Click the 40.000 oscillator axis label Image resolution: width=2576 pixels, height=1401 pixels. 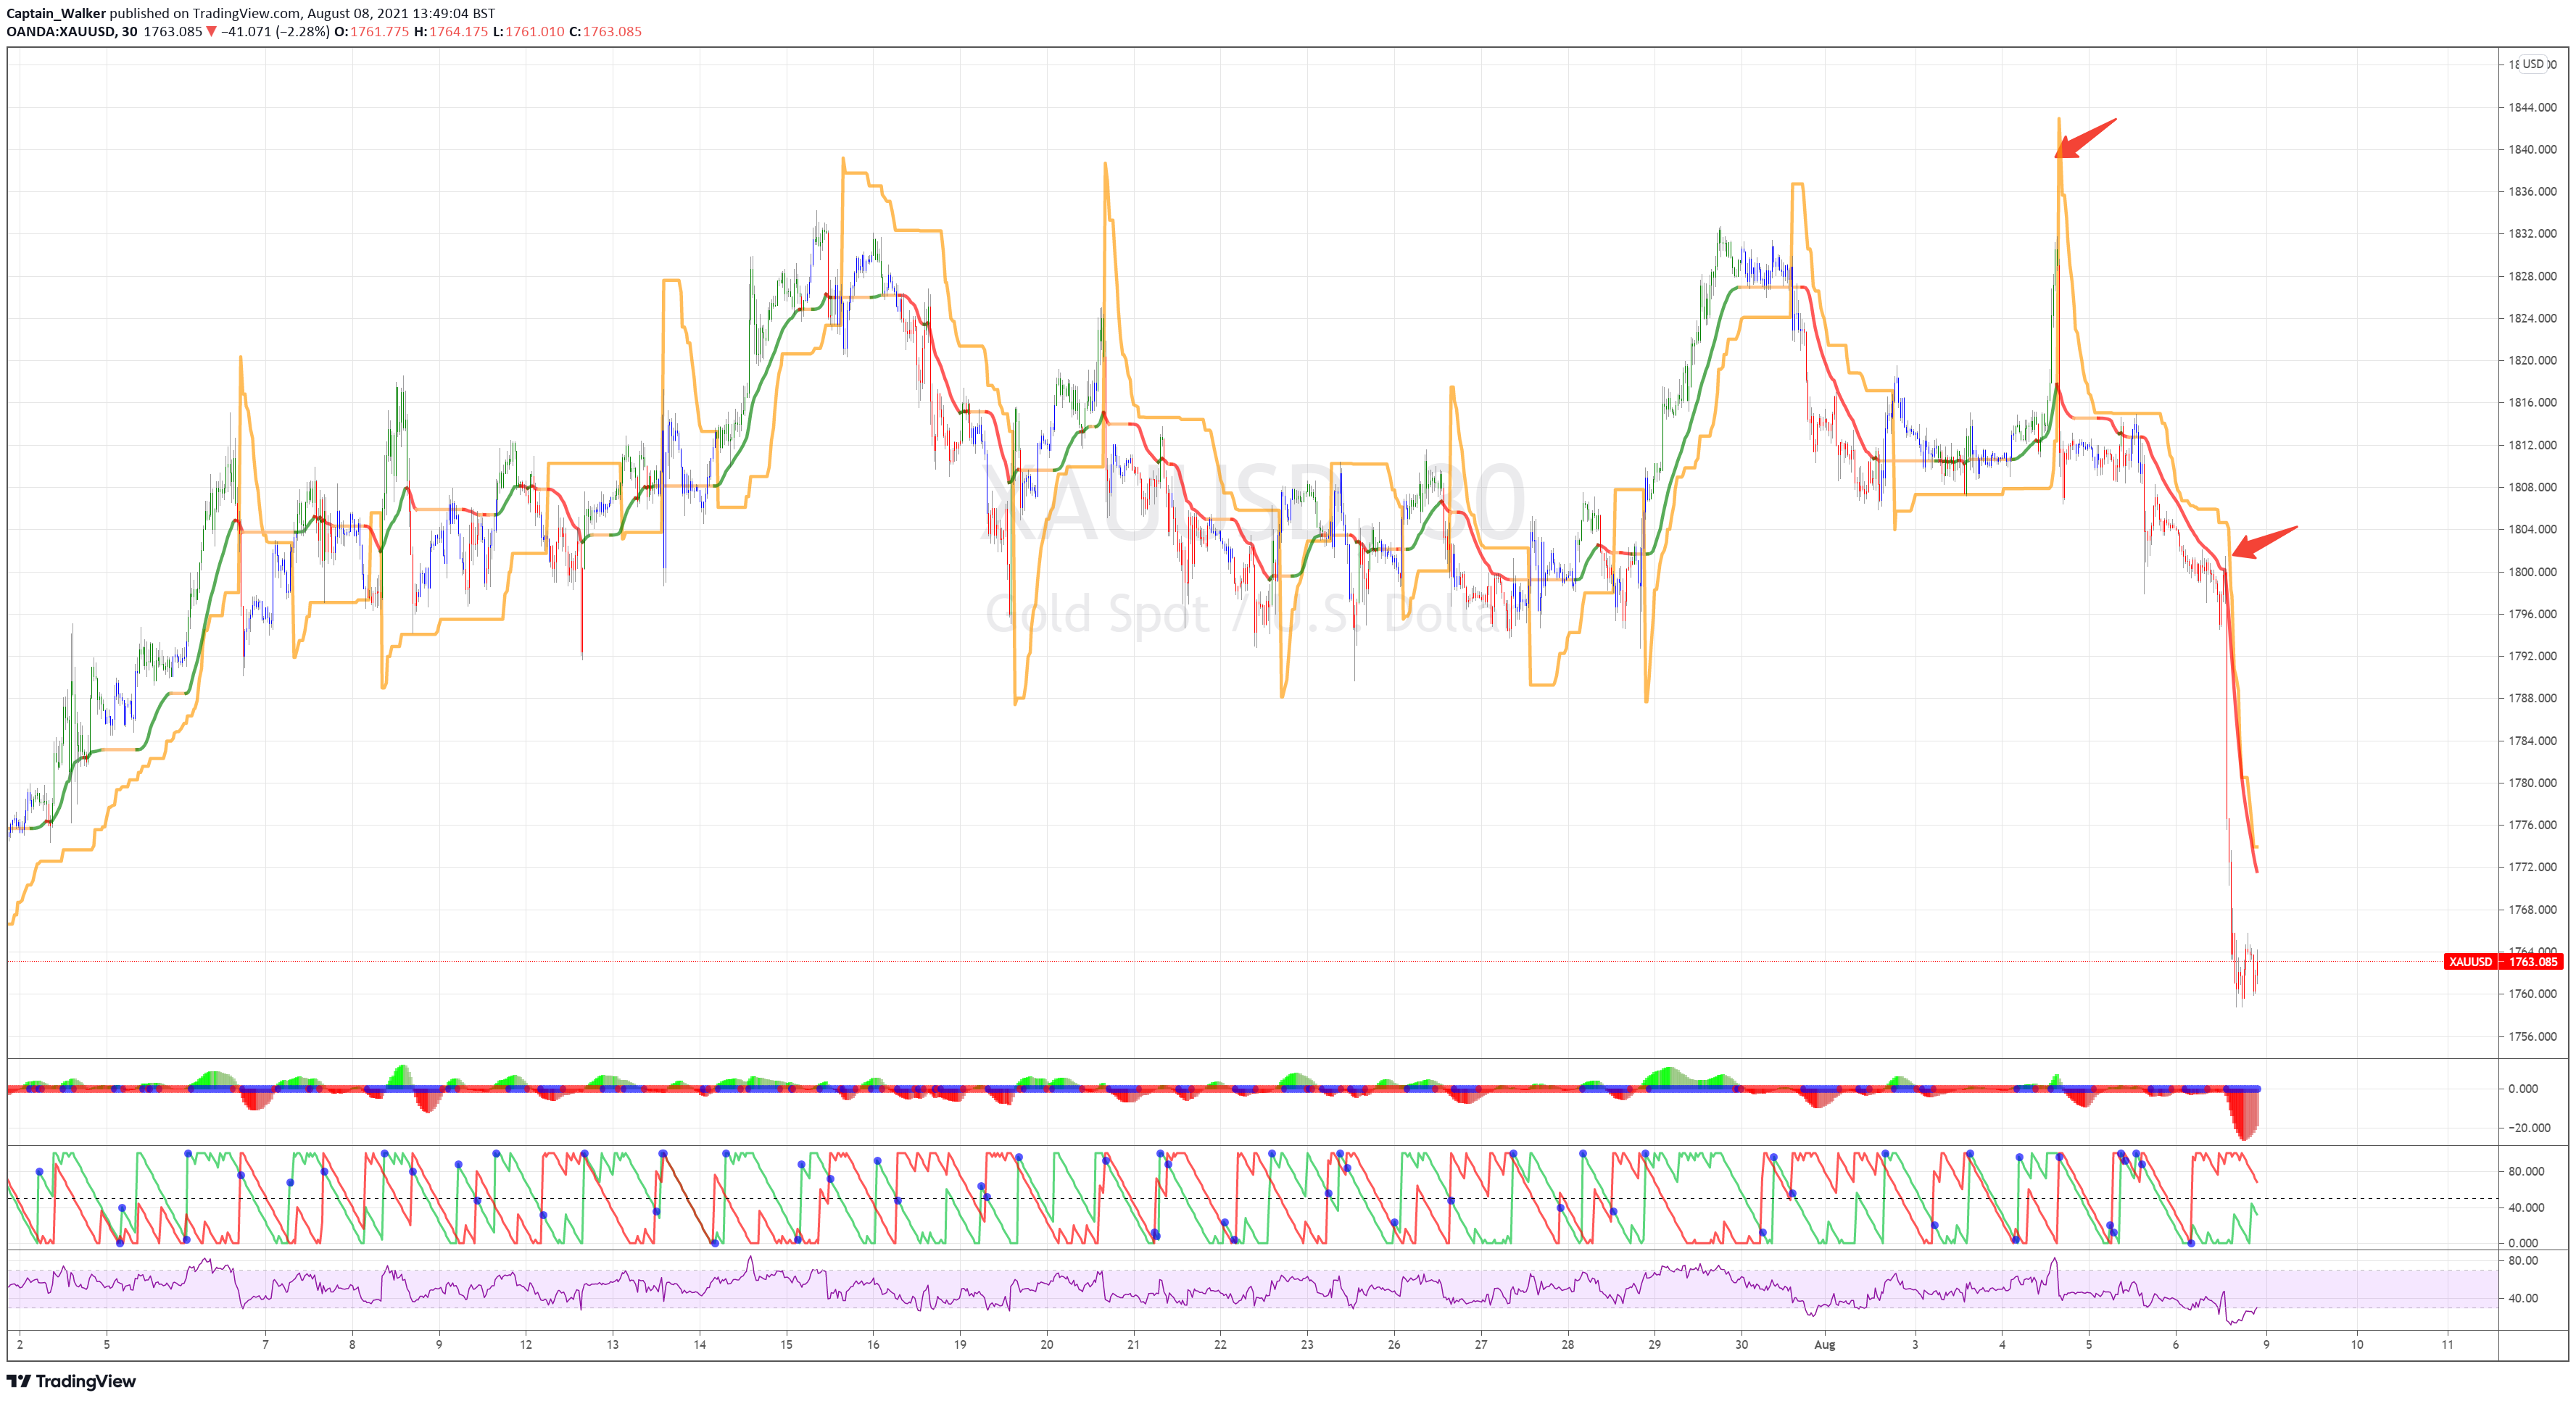point(2526,1207)
